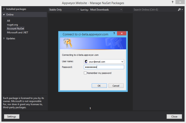Viewport: 186px width, 123px height.
Task: Collapse the Online section
Action: point(4,14)
